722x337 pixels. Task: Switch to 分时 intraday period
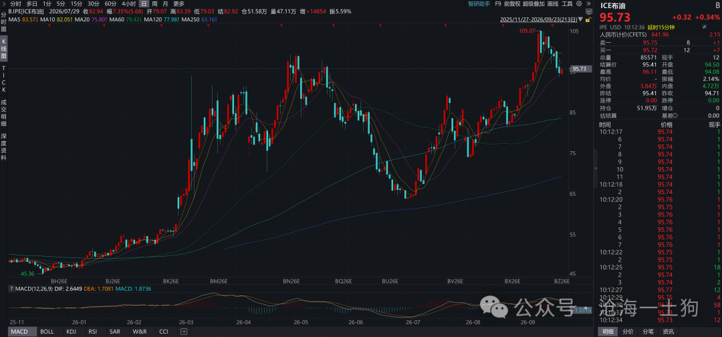pyautogui.click(x=15, y=3)
